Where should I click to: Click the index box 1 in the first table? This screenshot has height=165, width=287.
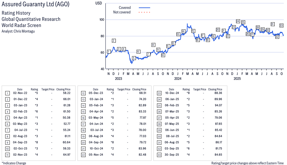7,93
